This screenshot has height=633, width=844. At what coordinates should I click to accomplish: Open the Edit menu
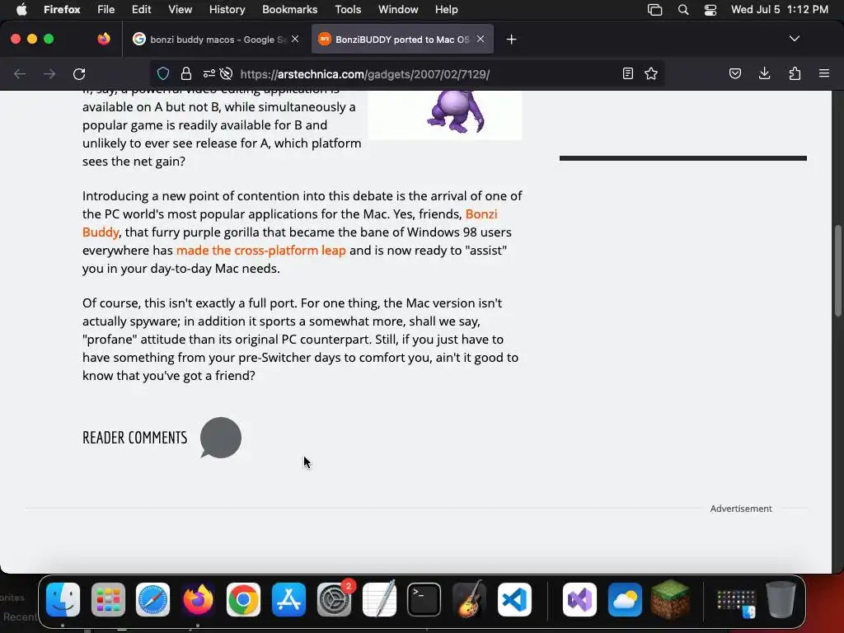[142, 10]
